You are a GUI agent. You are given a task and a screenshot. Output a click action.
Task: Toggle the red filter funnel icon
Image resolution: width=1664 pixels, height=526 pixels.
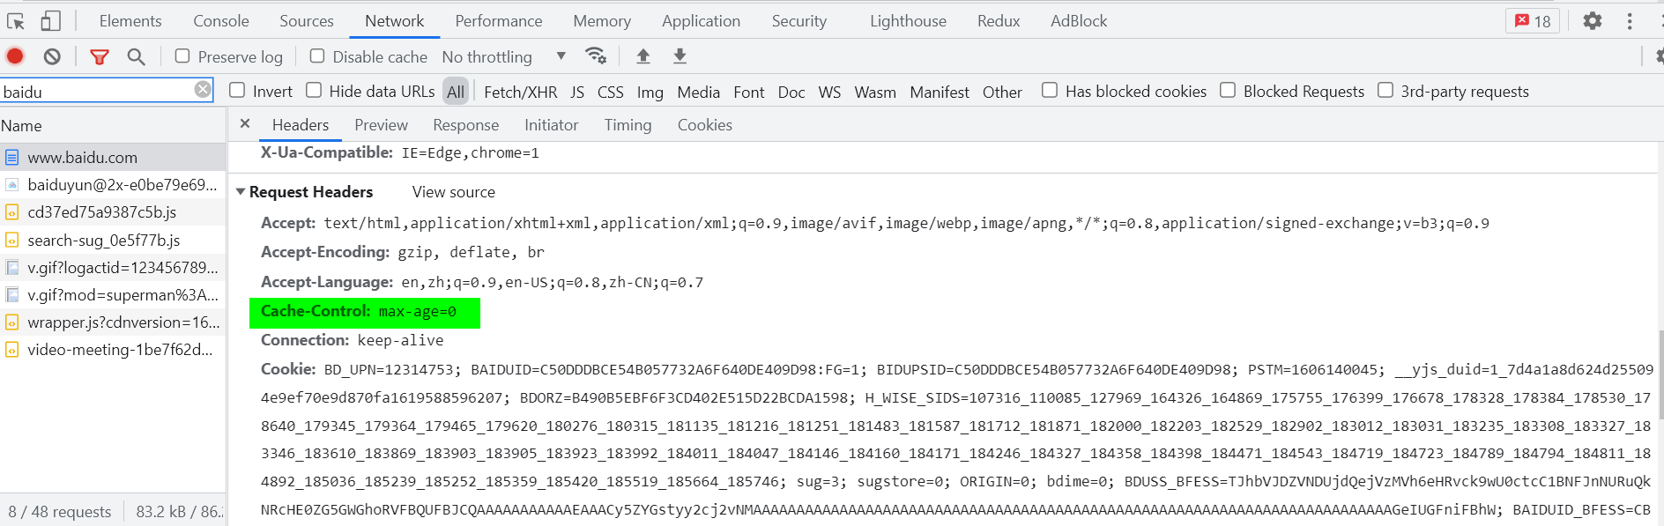(100, 56)
